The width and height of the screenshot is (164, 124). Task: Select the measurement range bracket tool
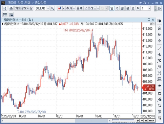coord(159,73)
